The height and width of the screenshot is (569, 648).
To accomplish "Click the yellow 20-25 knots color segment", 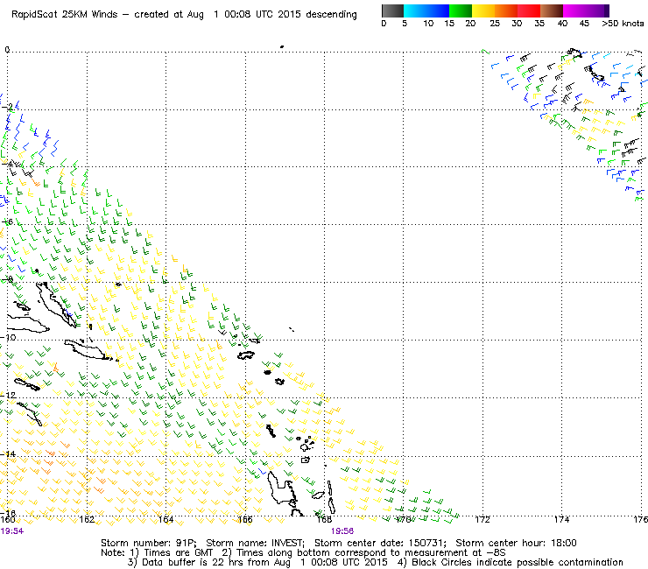I will click(483, 11).
